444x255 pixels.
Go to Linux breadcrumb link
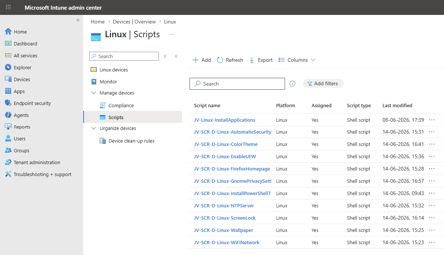coord(170,22)
